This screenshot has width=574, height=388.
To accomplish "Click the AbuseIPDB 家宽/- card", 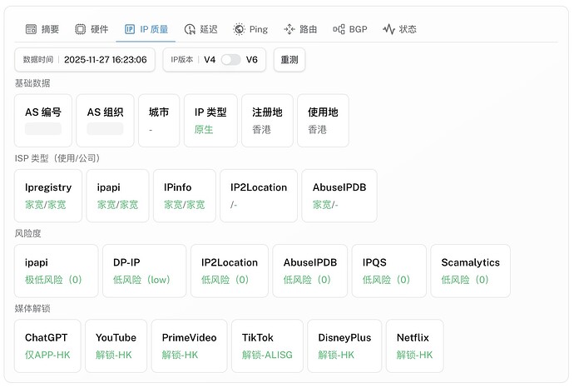I will coord(339,196).
